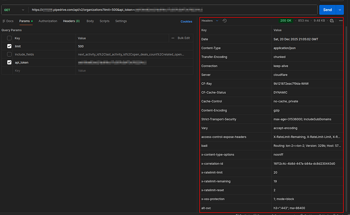Viewport: 350px width, 215px height.
Task: Switch to the Authorization tab
Action: coord(48,21)
